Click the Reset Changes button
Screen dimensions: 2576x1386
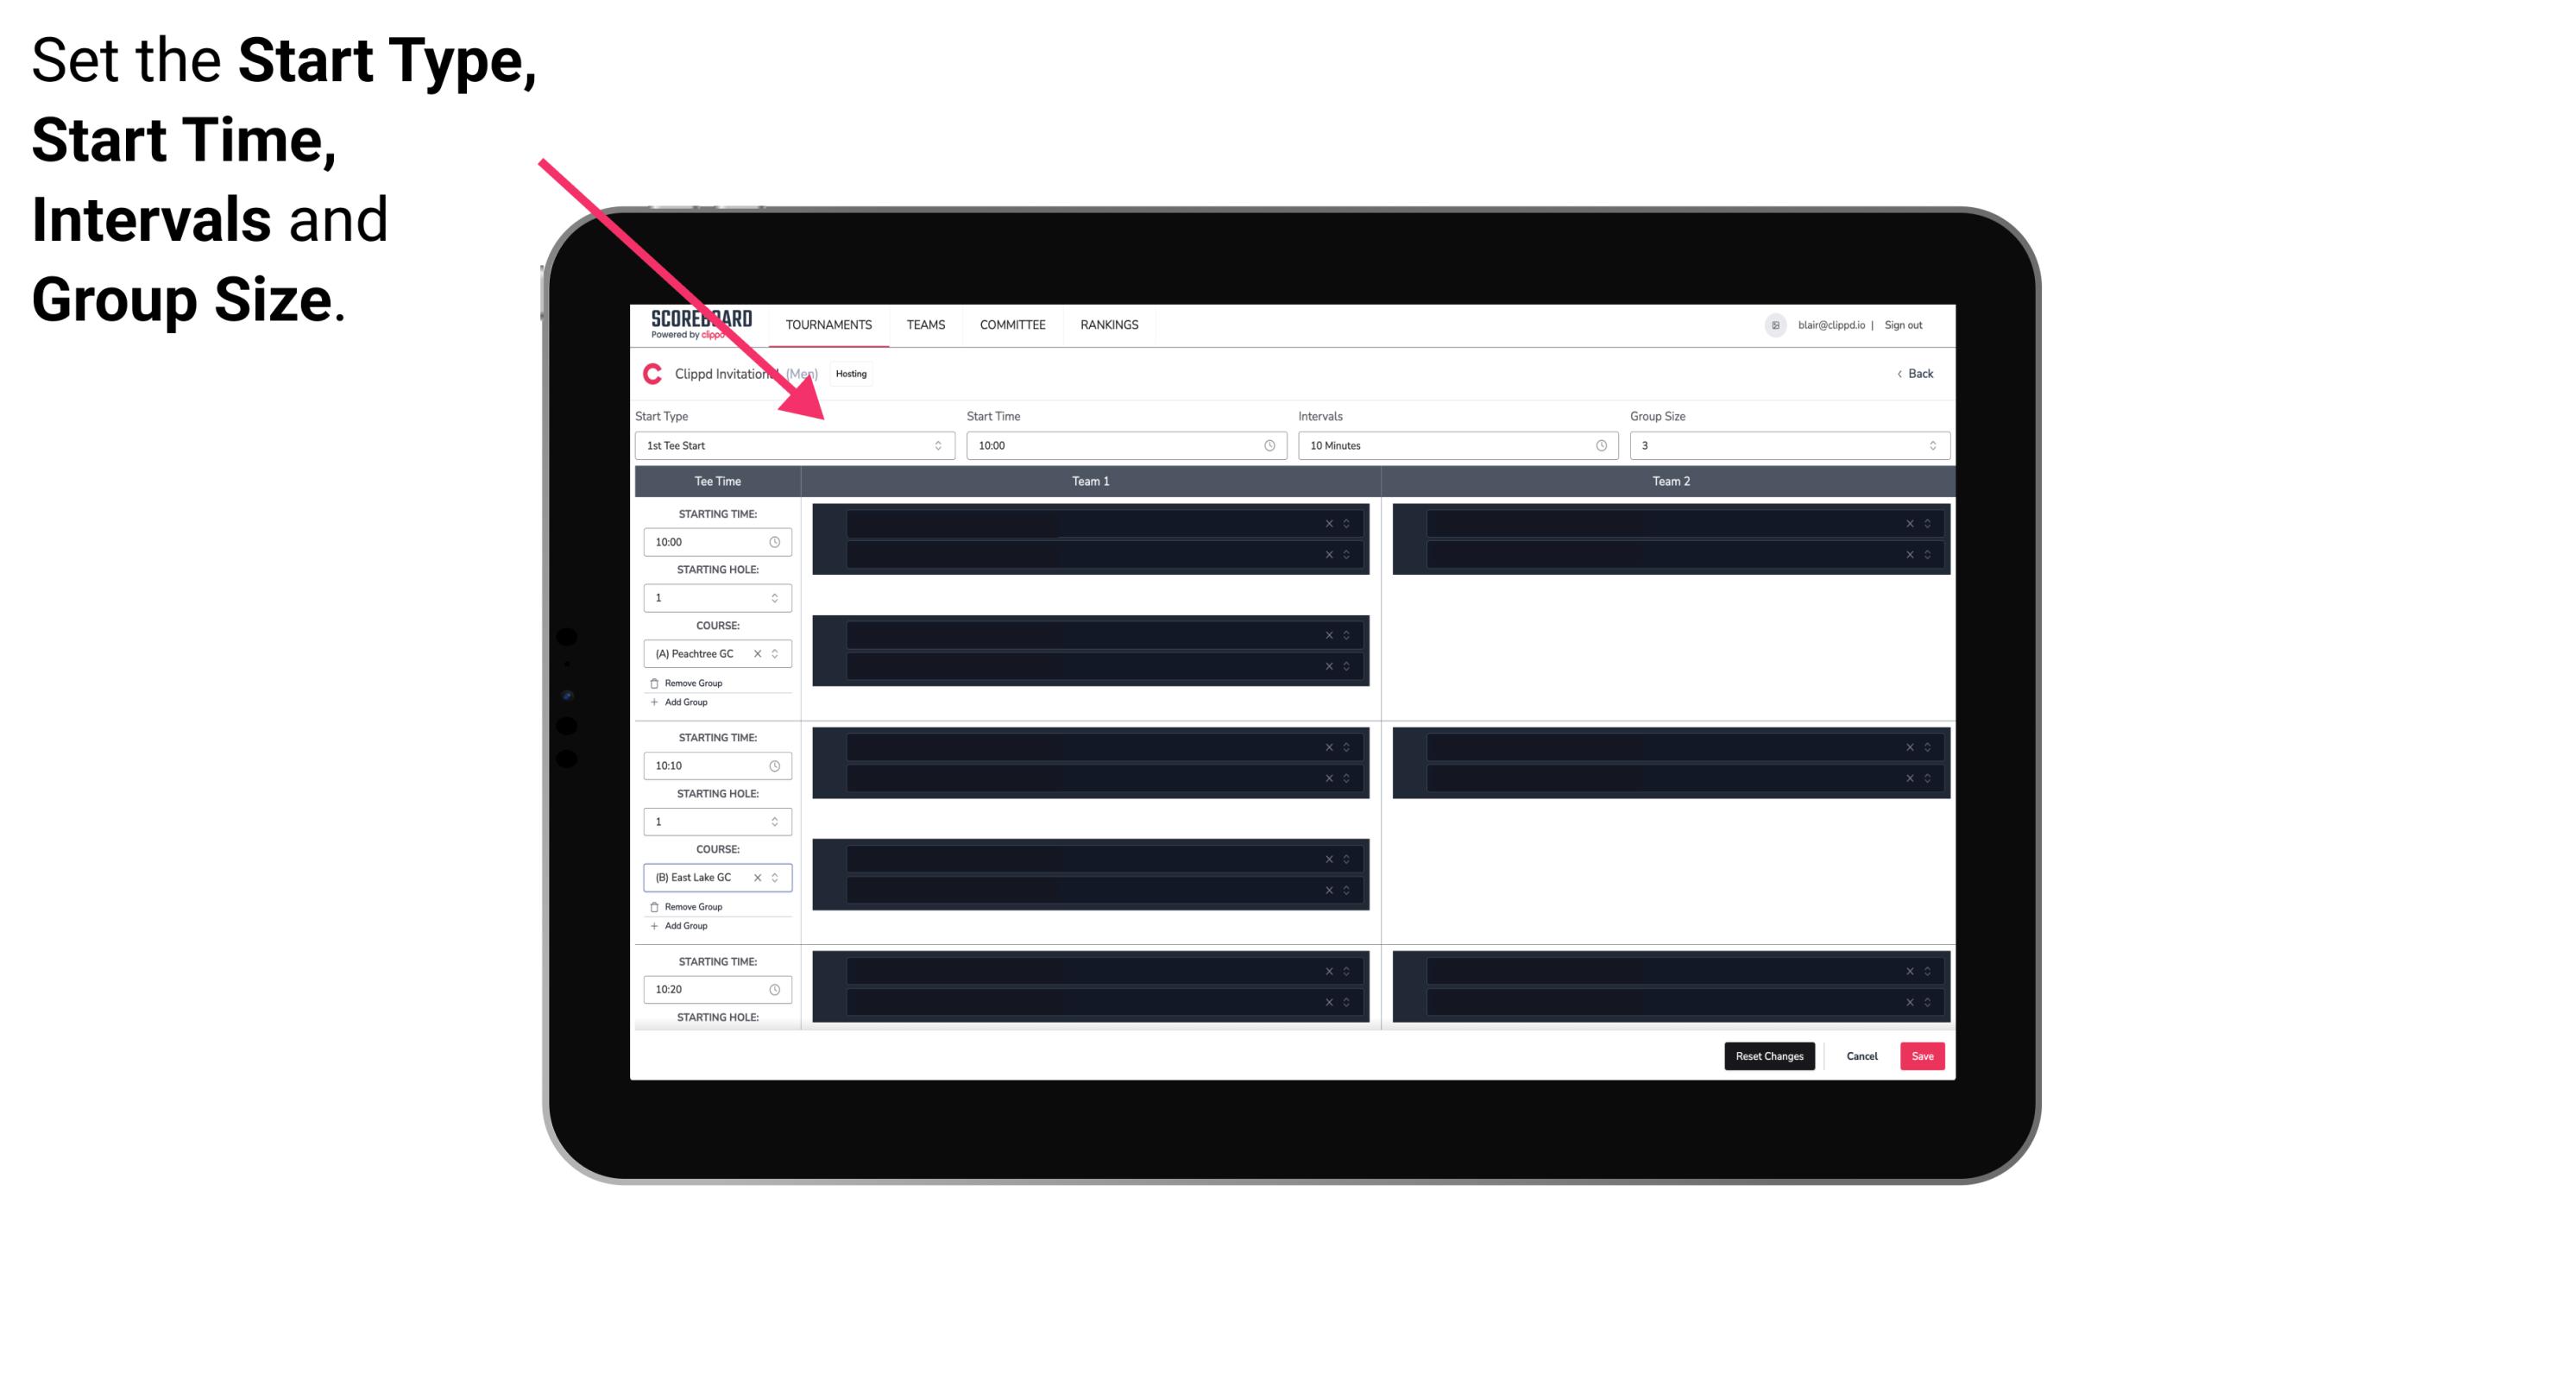point(1771,1055)
